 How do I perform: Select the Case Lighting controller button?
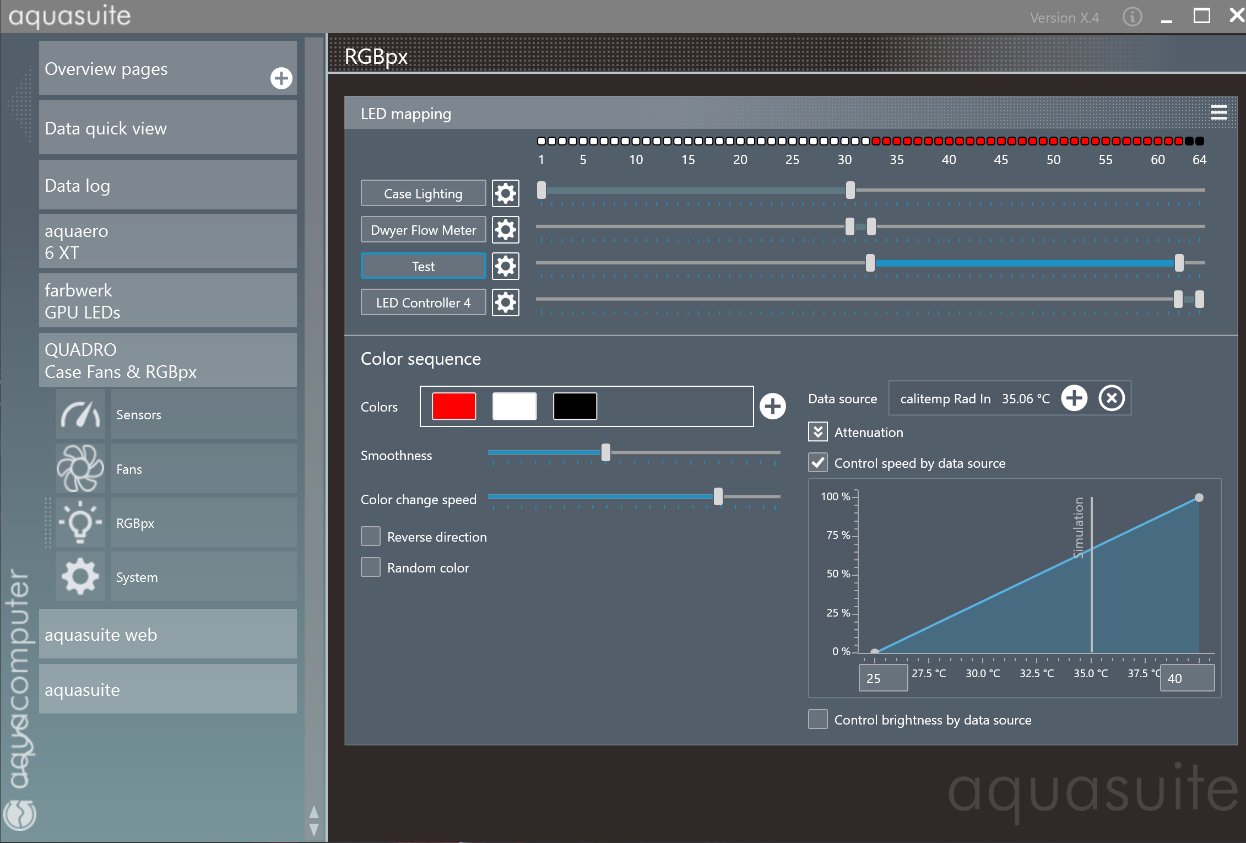(x=423, y=193)
